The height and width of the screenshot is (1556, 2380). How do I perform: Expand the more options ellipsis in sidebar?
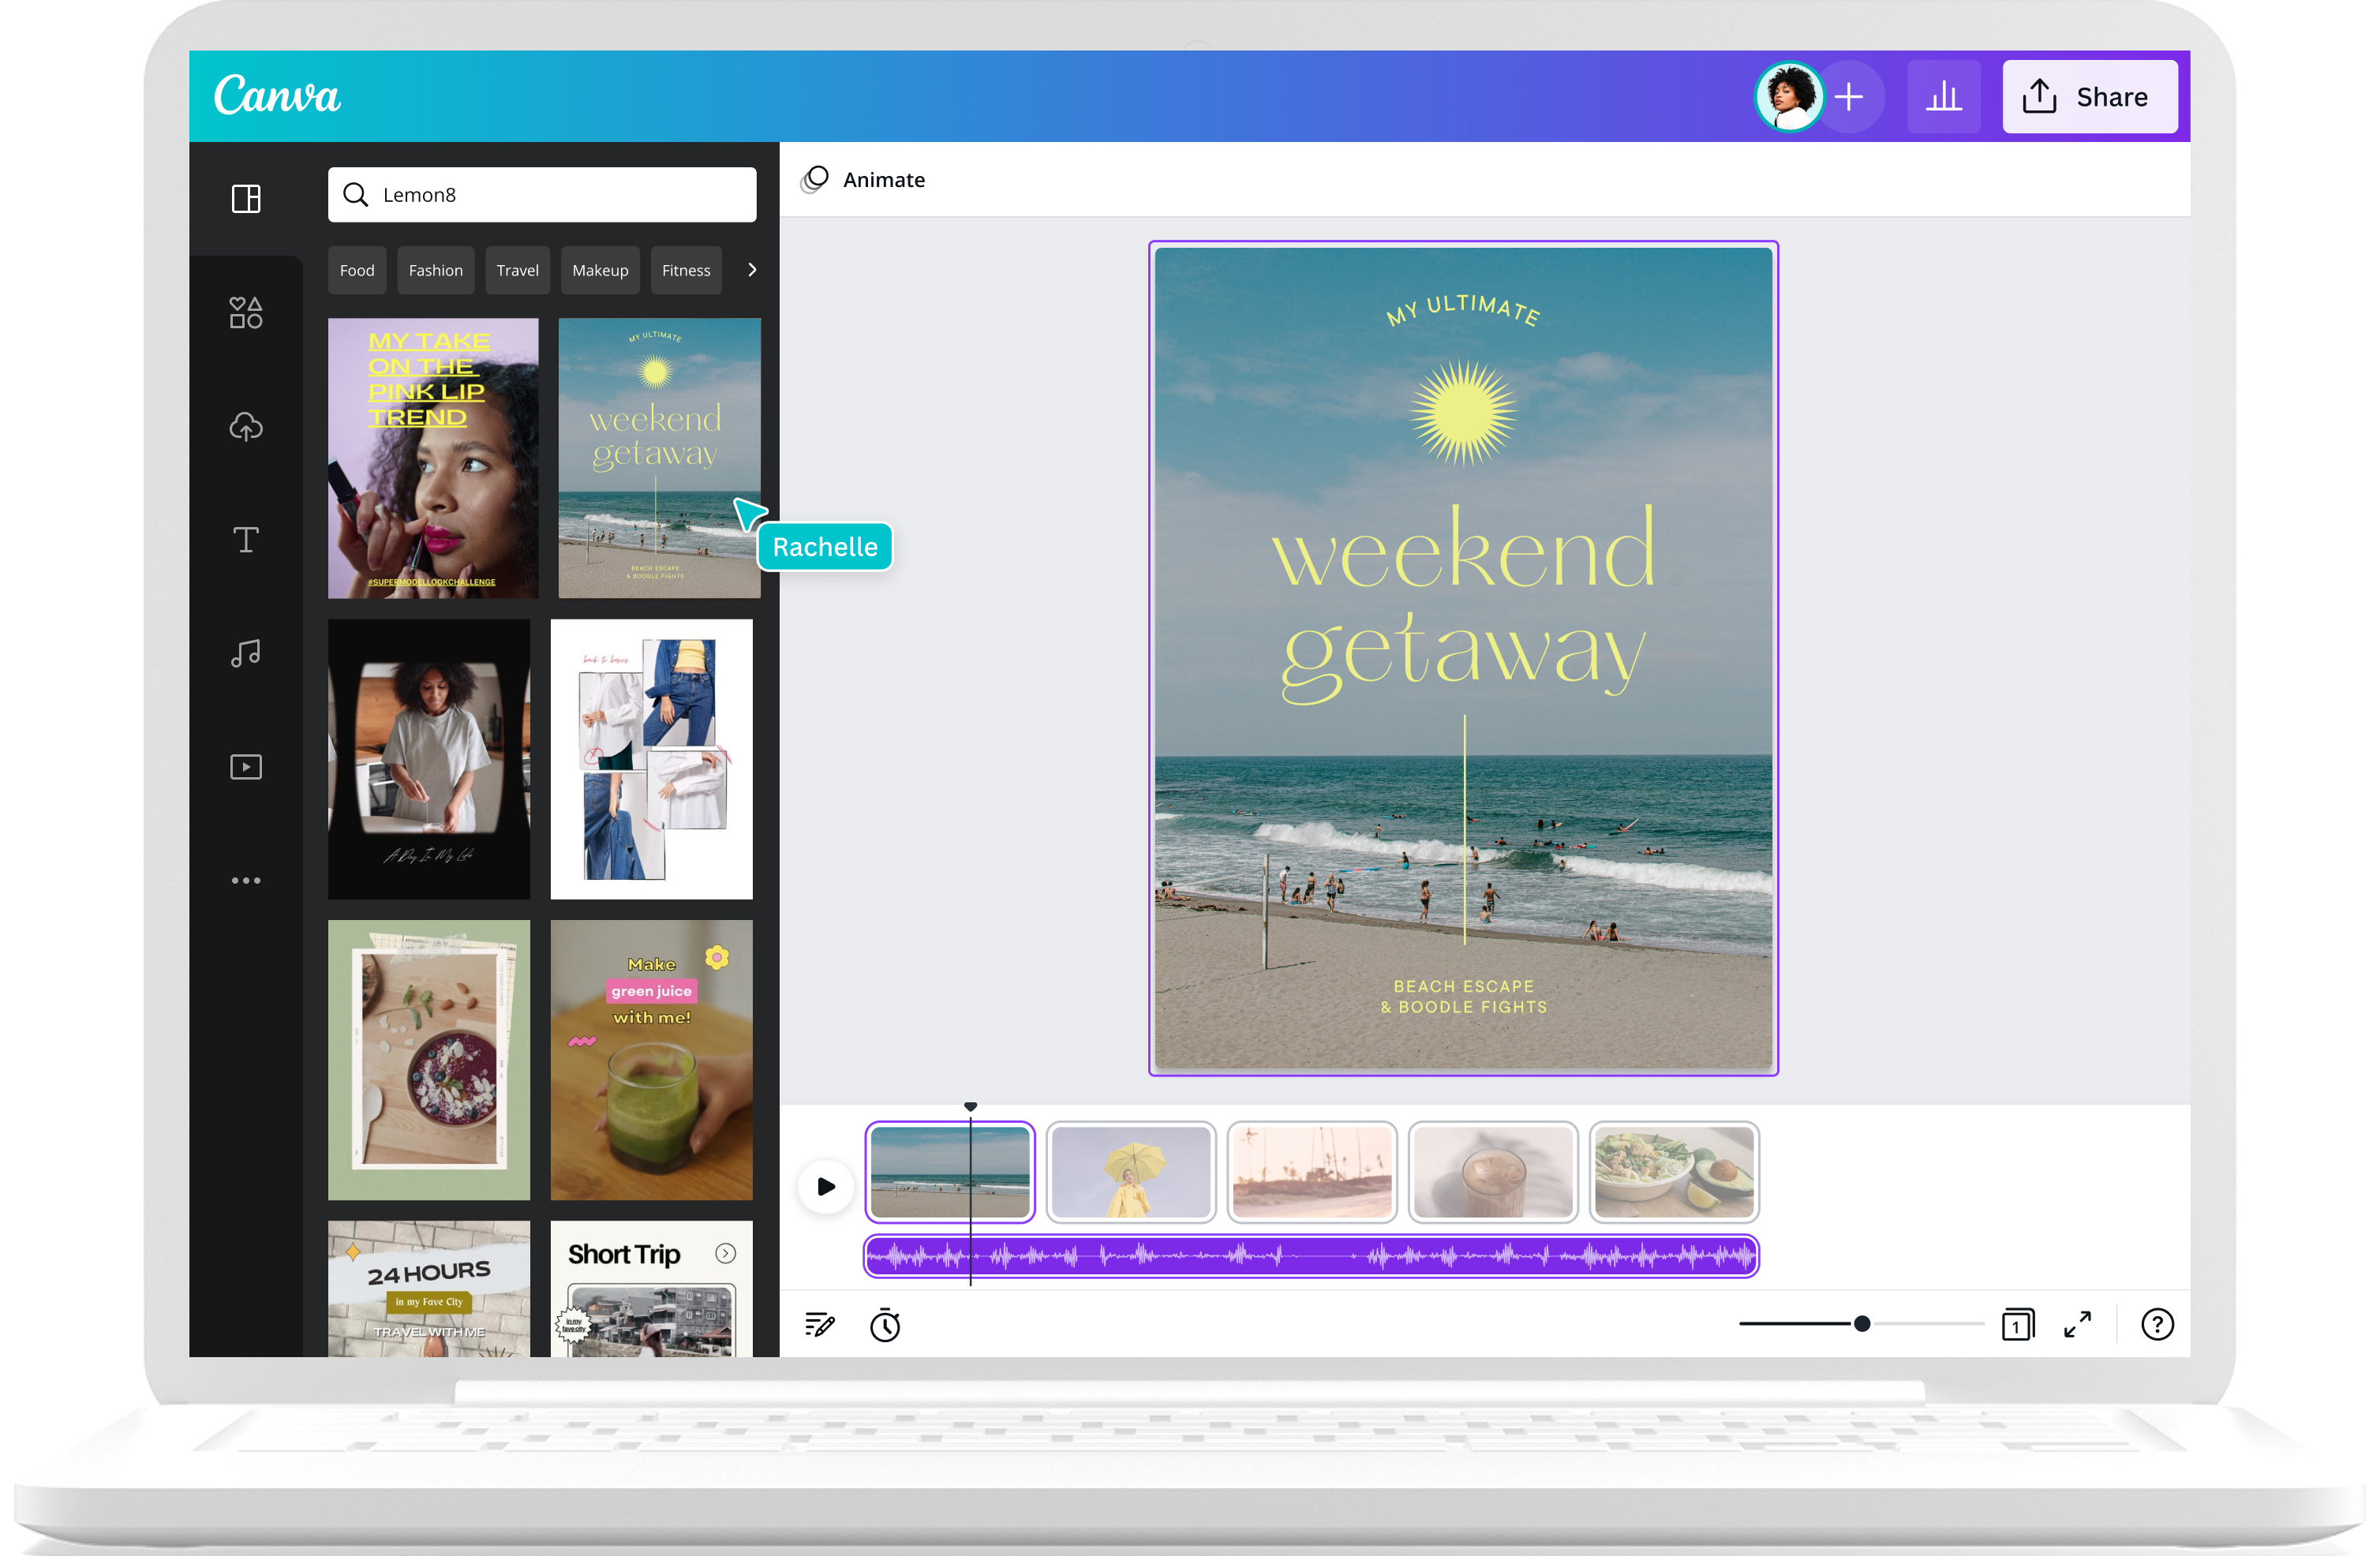246,881
